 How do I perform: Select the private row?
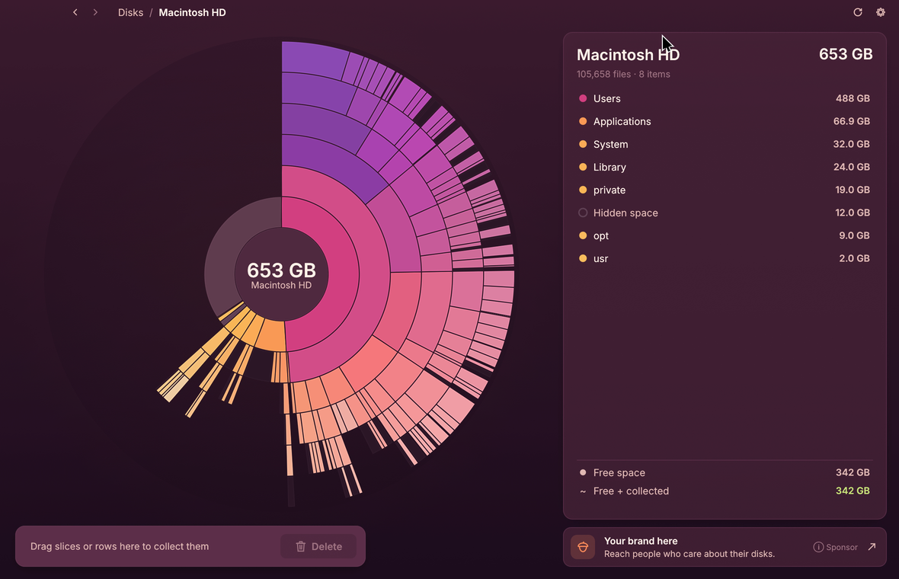point(725,190)
